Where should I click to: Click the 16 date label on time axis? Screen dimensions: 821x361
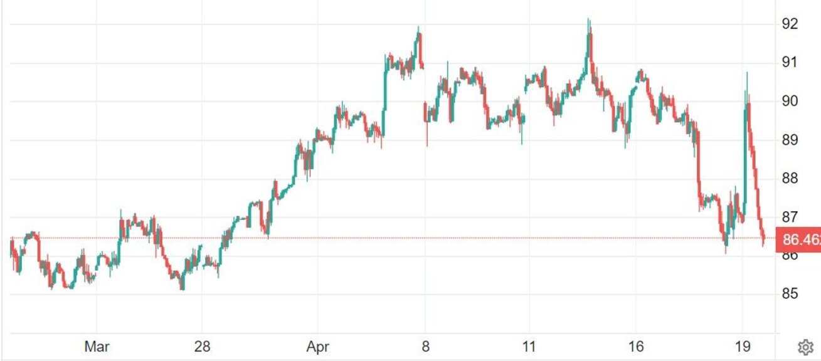[x=636, y=347]
